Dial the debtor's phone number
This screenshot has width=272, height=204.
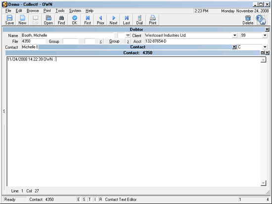[x=139, y=20]
